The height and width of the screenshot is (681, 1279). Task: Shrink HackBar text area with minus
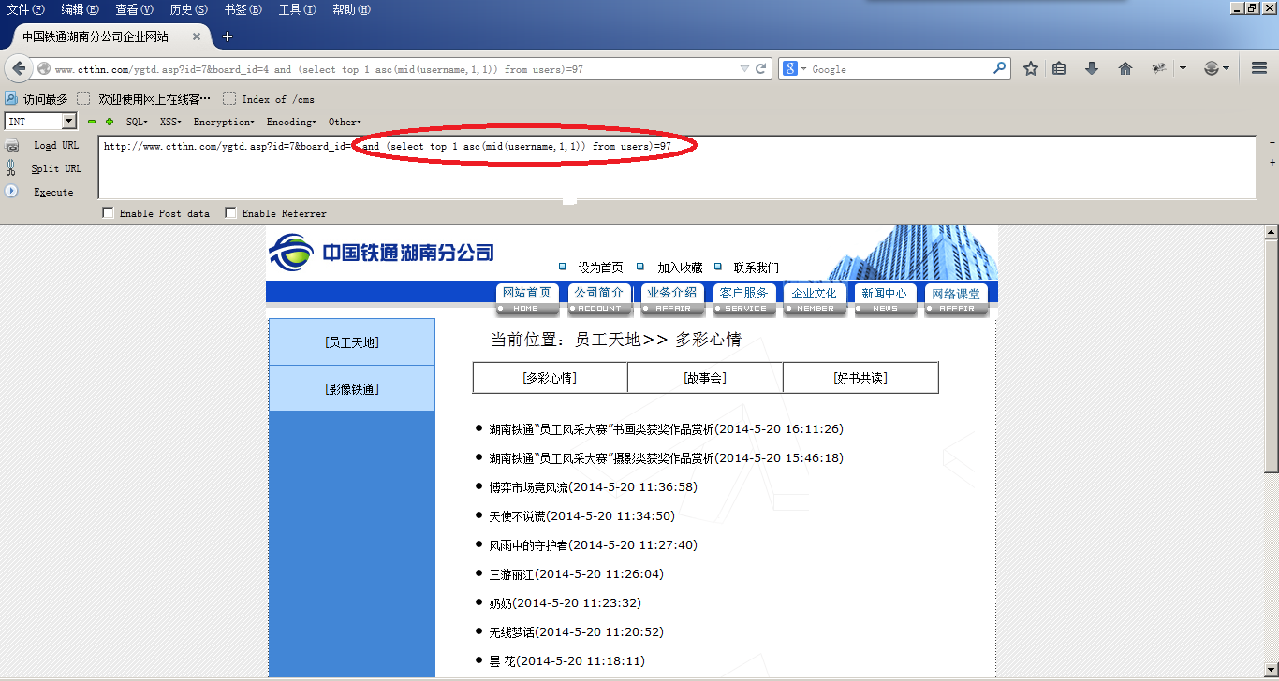point(1272,142)
